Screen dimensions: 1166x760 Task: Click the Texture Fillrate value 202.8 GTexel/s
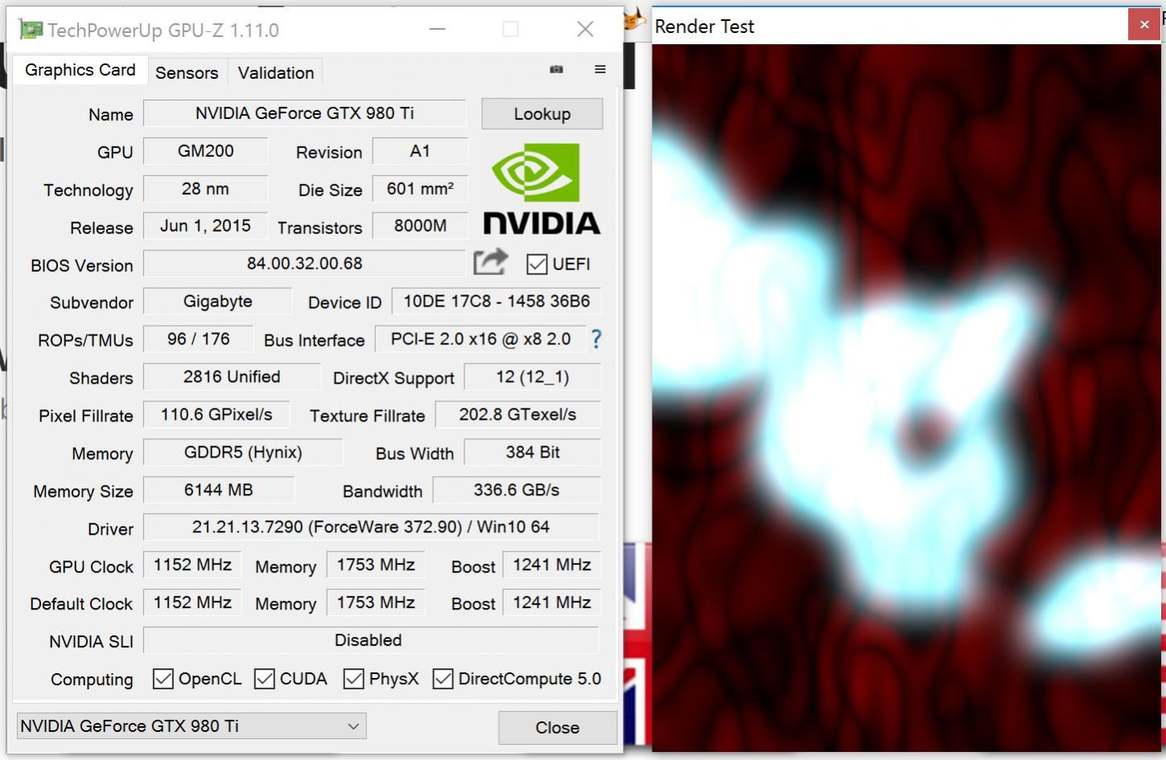point(518,415)
